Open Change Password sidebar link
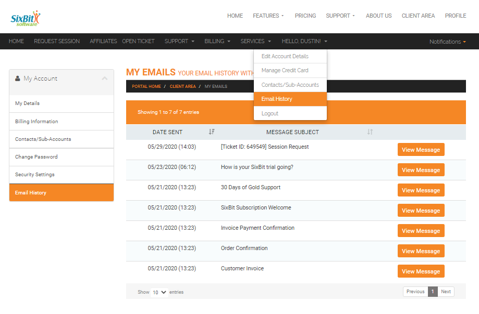The image size is (479, 314). (36, 157)
